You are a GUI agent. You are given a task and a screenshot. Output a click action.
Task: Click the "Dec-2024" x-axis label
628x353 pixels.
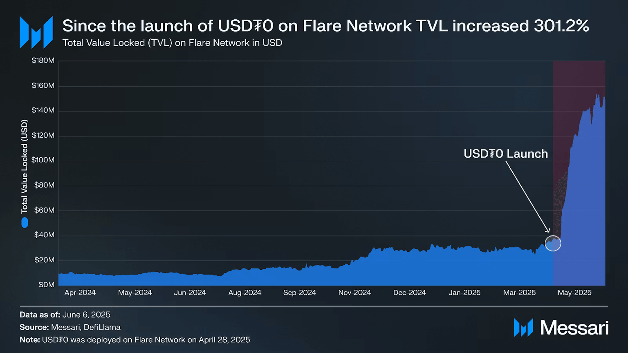point(410,293)
